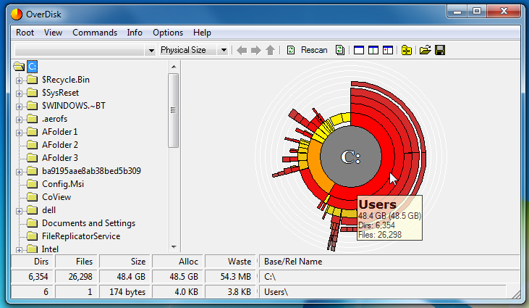Expand the $SysReset tree node
The image size is (529, 308).
(20, 93)
